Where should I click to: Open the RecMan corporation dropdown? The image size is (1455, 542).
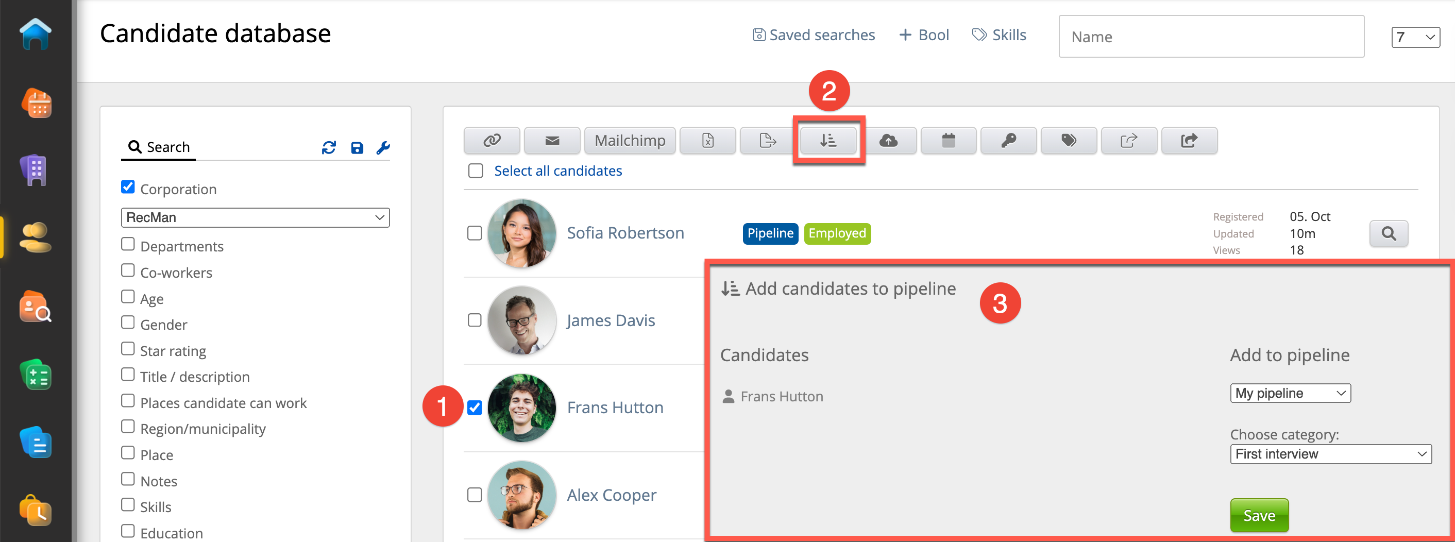(255, 218)
